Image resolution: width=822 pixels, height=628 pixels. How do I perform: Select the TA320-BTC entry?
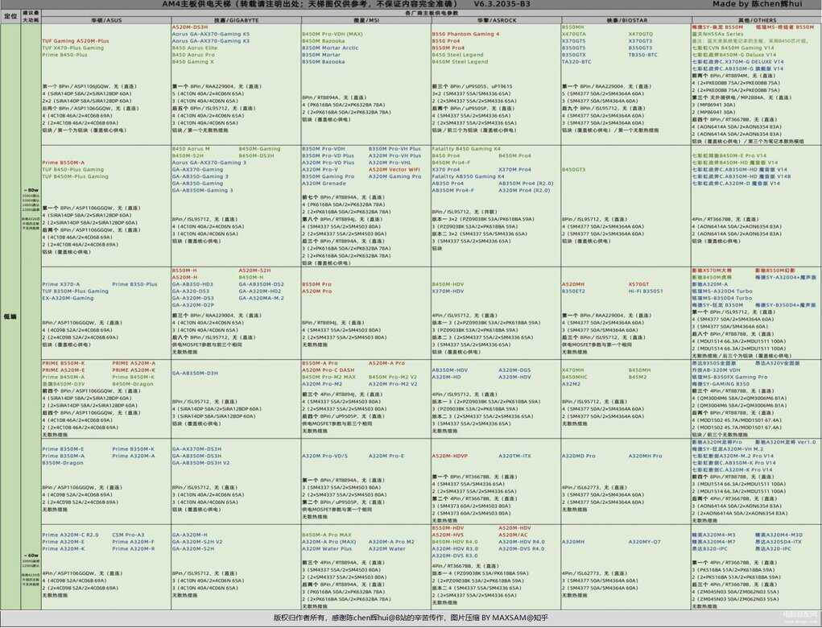(x=576, y=61)
